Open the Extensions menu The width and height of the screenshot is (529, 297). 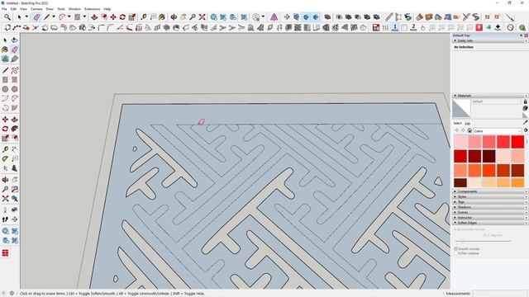point(92,9)
